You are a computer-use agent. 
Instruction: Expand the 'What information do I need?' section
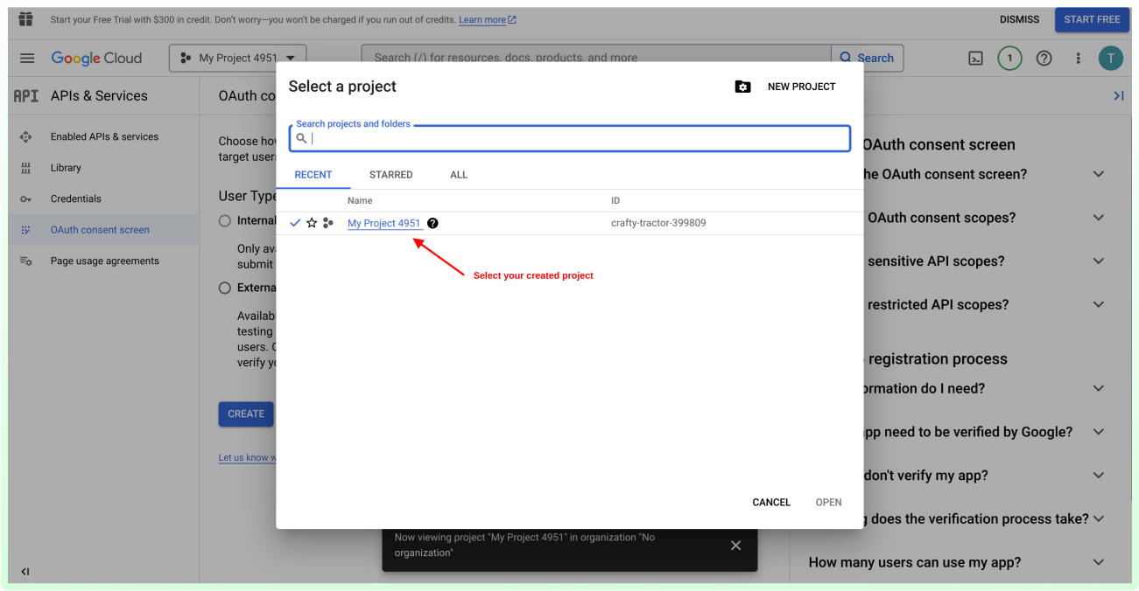coord(1097,388)
